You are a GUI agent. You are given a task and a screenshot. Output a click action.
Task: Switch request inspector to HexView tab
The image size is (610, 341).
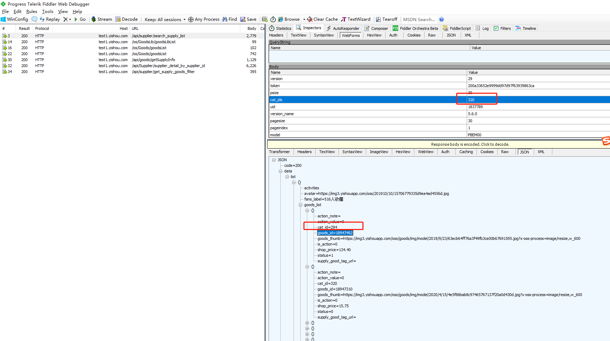374,35
